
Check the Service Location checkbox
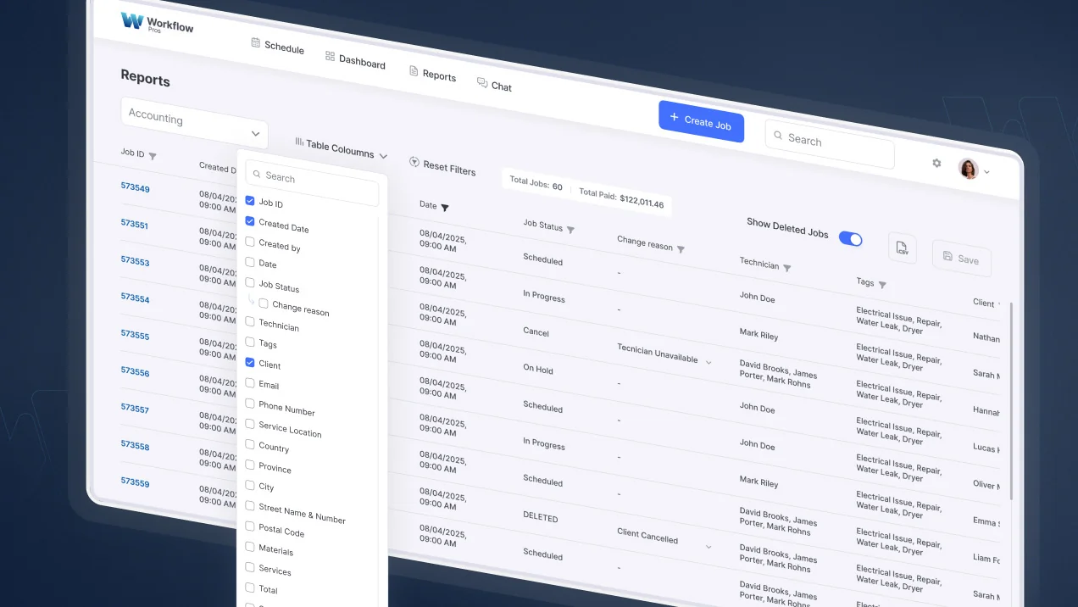pyautogui.click(x=250, y=424)
